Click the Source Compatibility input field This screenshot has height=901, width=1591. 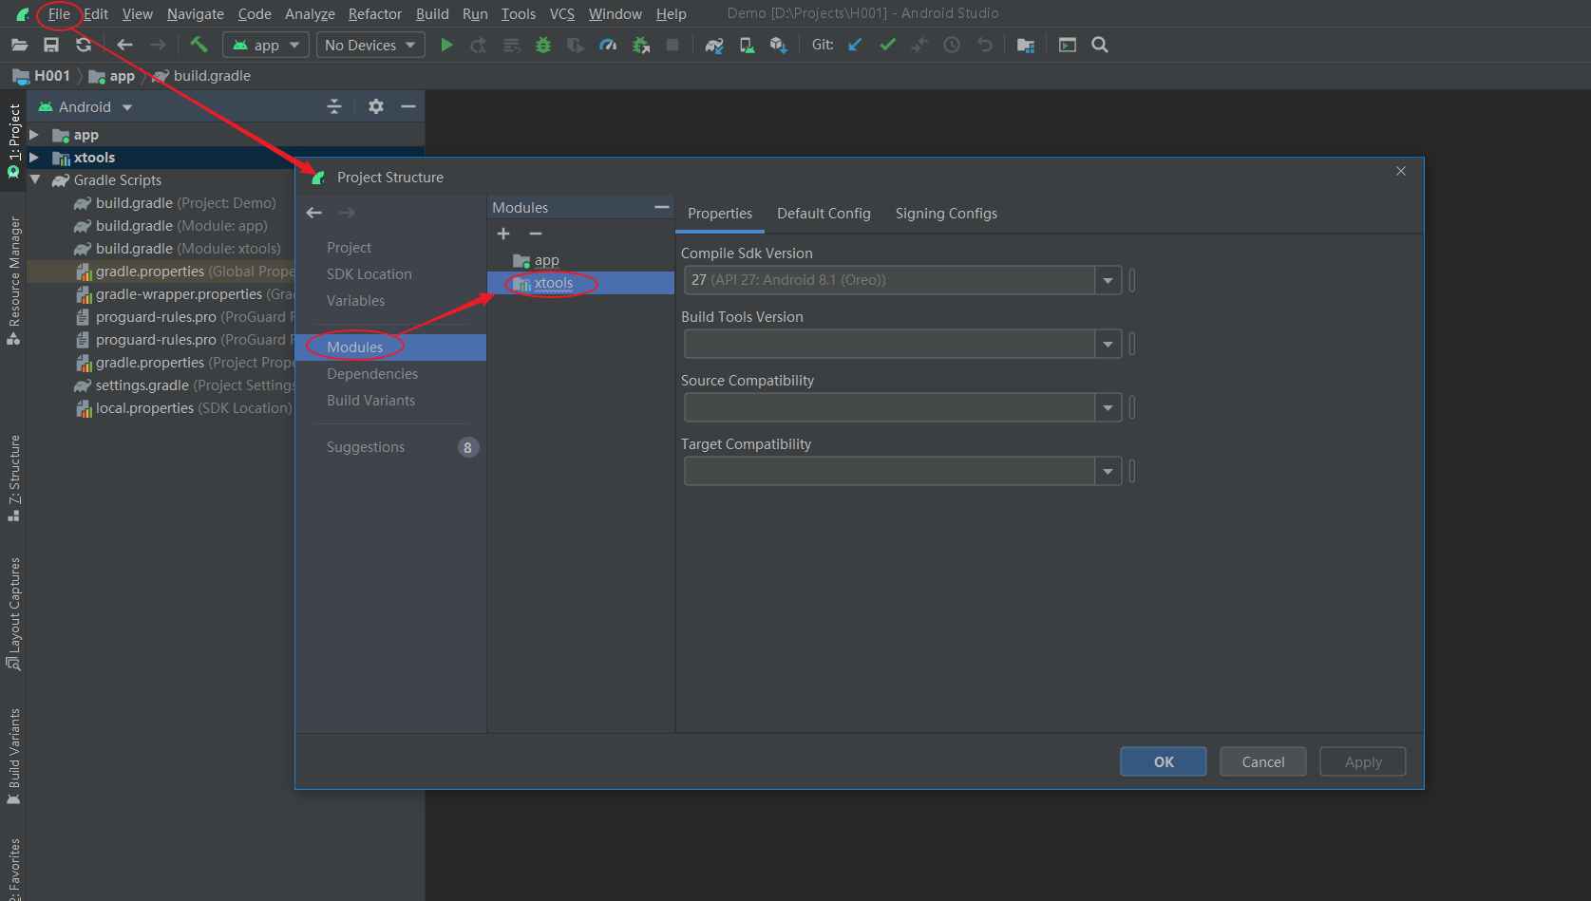[890, 407]
